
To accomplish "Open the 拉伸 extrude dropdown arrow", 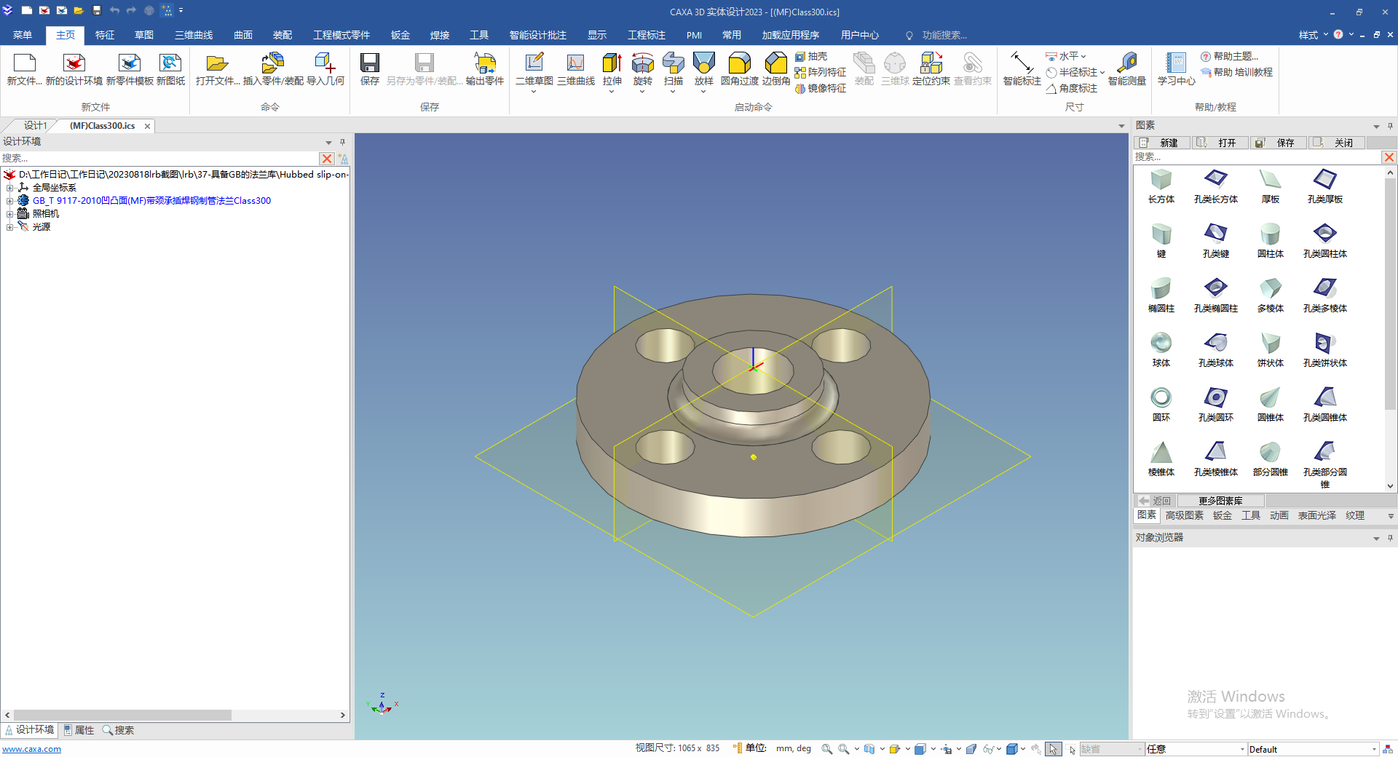I will pos(612,92).
